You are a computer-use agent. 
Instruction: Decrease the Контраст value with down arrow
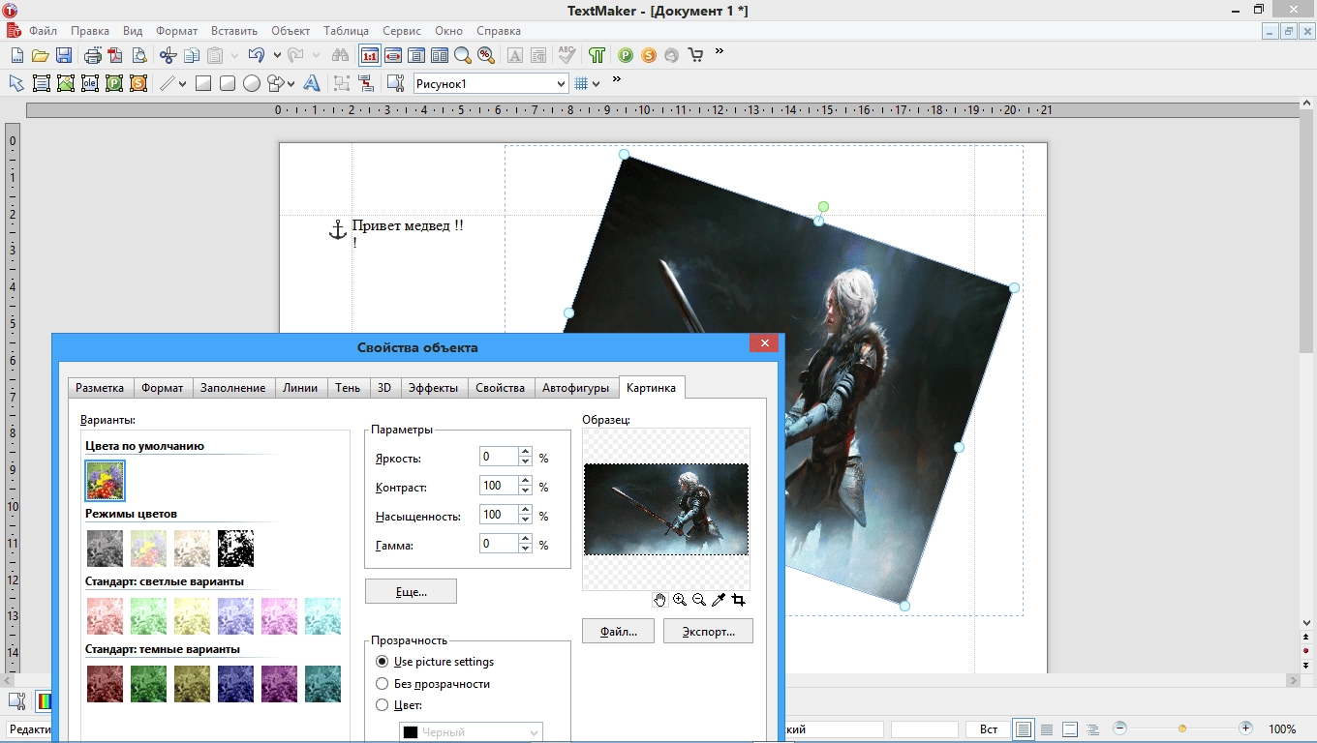point(525,491)
